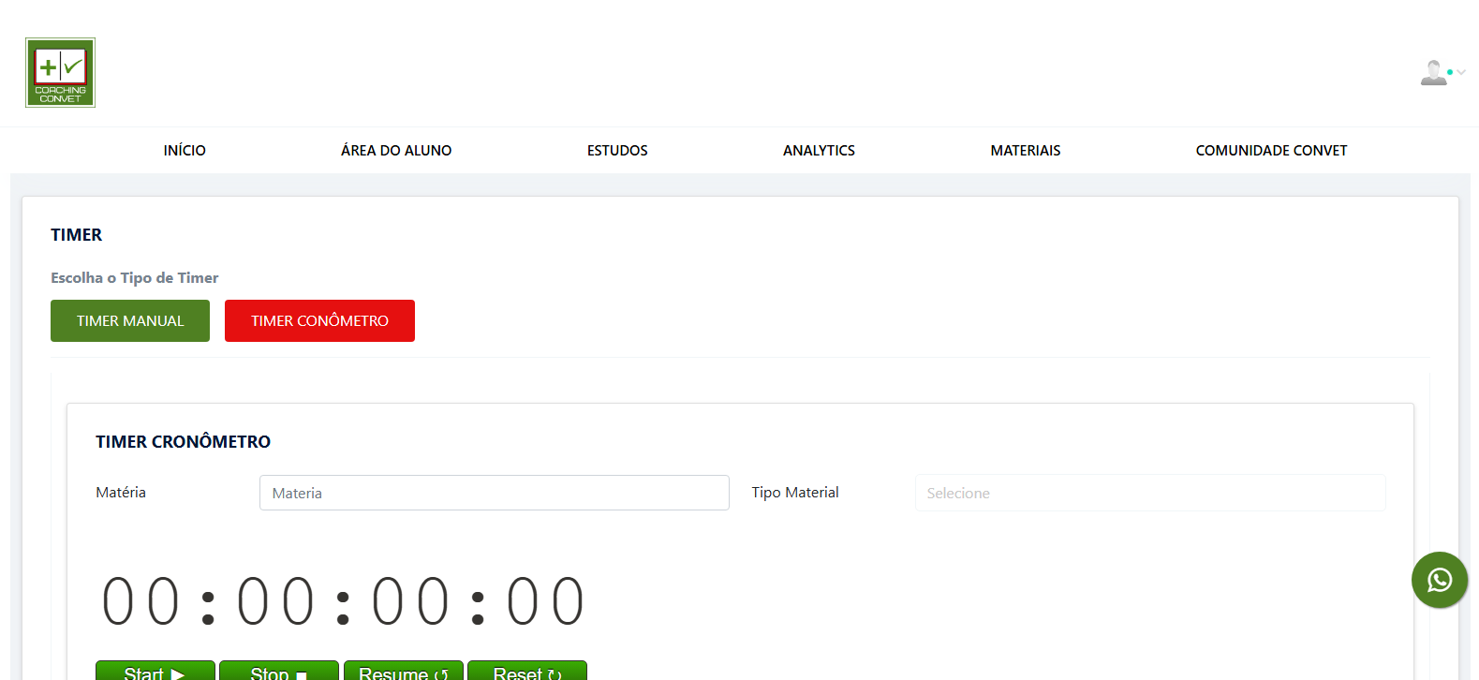
Task: Select the ANALYTICS menu item
Action: [x=819, y=151]
